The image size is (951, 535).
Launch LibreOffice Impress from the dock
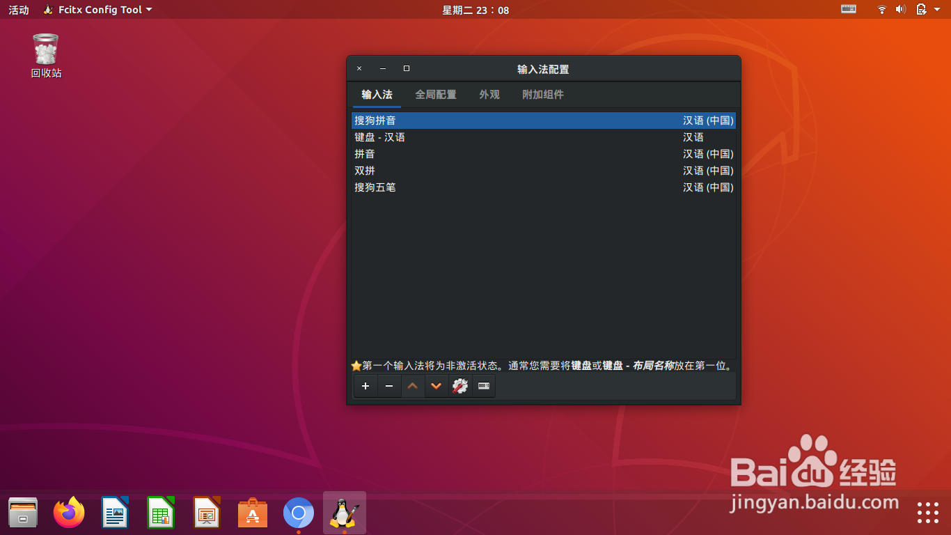tap(206, 513)
